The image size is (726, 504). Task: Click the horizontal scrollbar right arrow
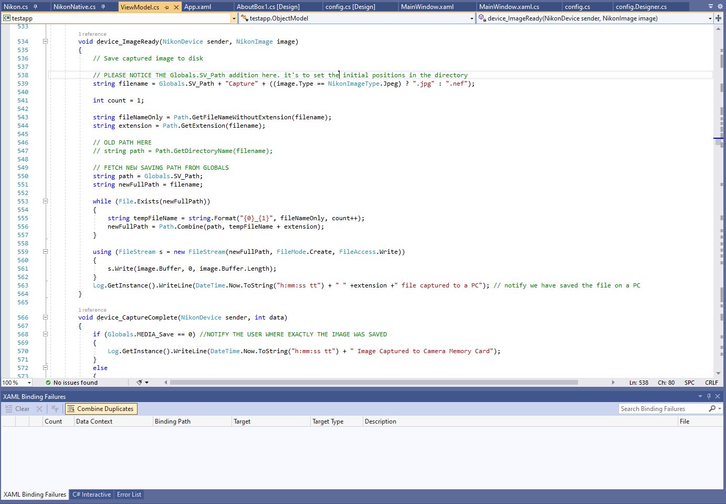coord(613,383)
